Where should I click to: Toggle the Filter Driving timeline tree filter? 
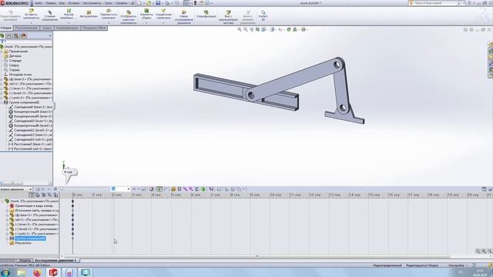[x=44, y=195]
